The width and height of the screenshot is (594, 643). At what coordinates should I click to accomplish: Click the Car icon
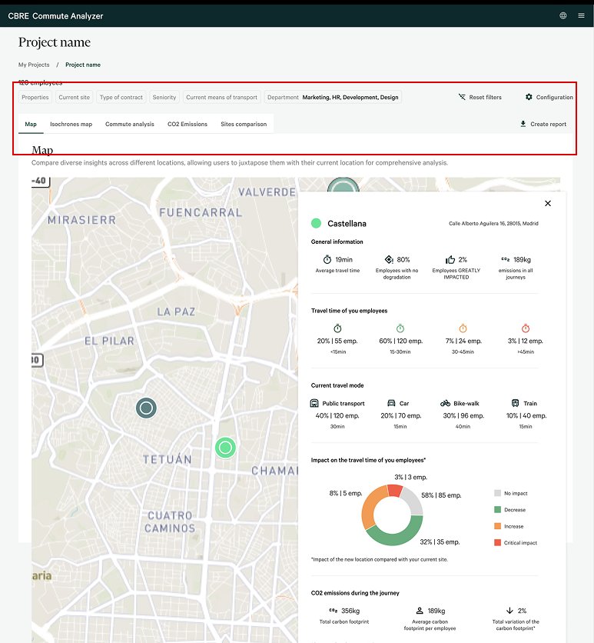coord(391,403)
